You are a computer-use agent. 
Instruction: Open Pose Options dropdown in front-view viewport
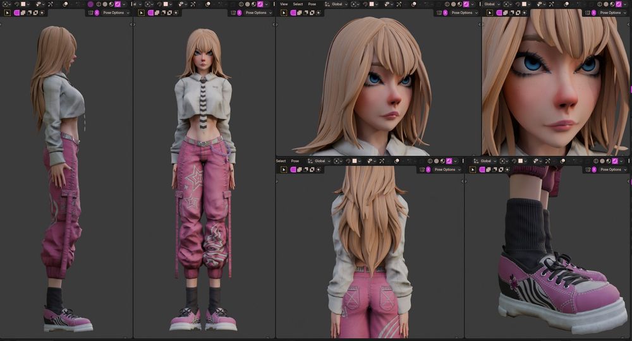point(258,13)
